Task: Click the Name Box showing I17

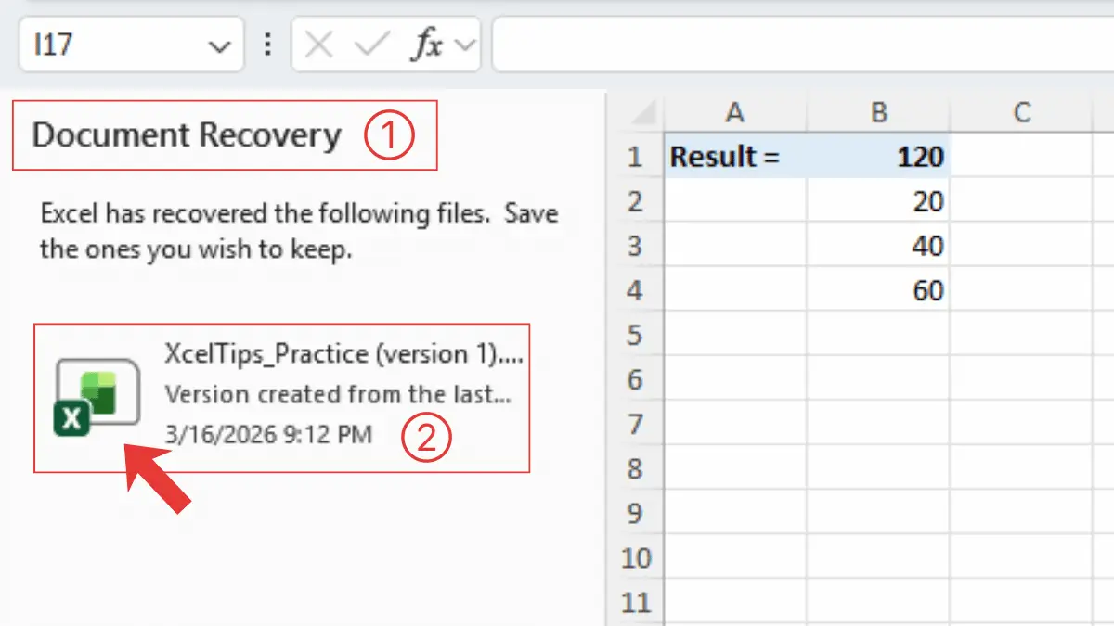Action: click(111, 45)
